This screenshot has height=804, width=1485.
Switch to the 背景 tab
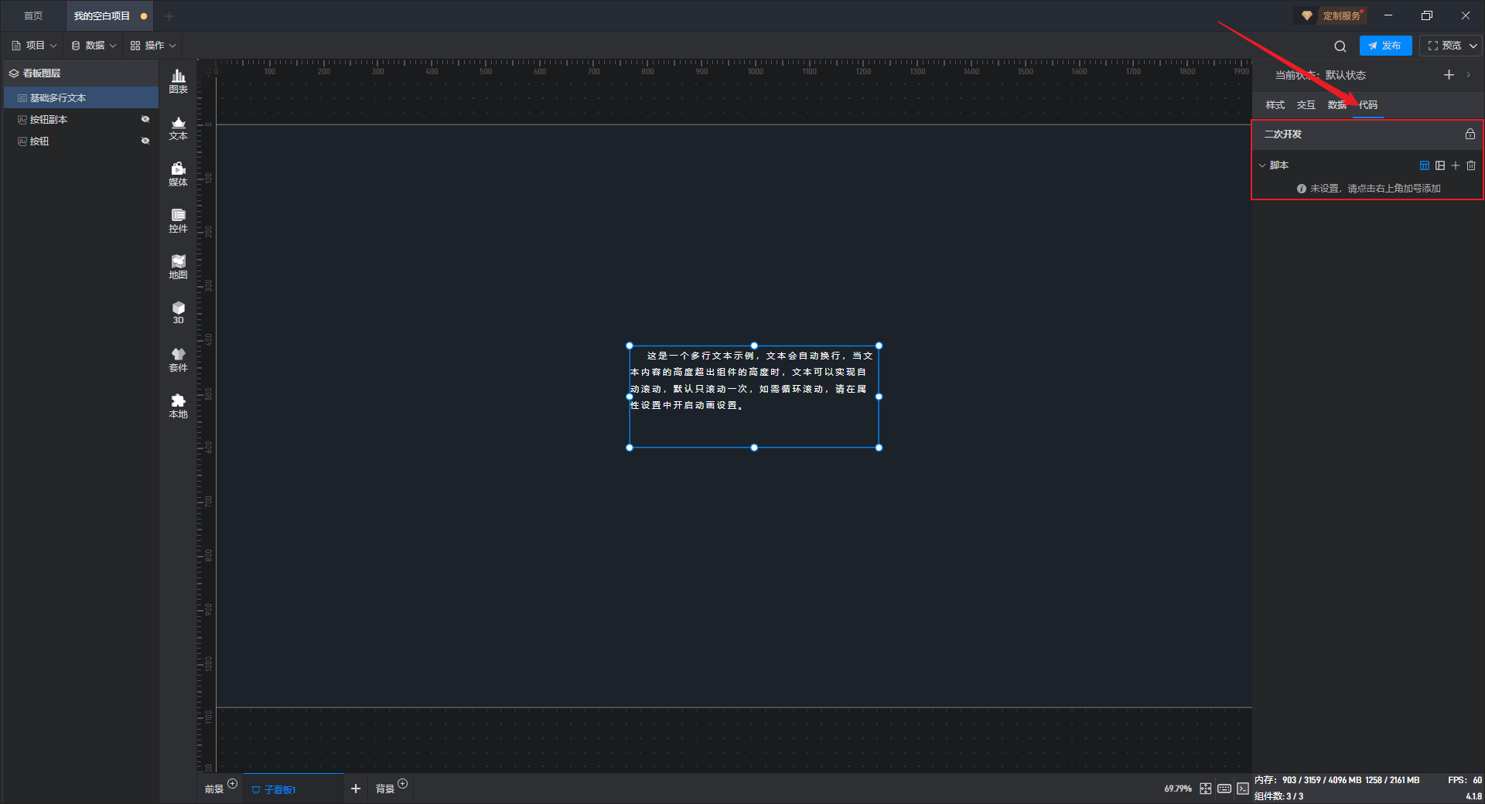click(x=385, y=789)
